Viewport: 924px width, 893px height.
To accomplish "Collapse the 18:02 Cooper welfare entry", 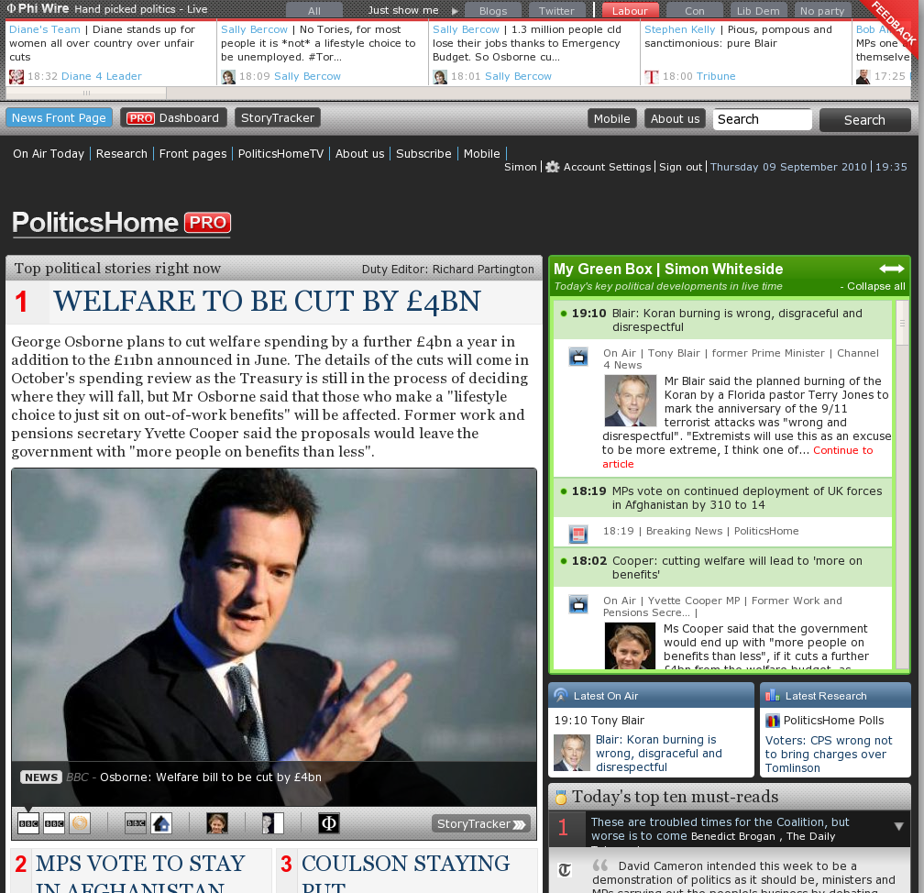I will point(722,568).
